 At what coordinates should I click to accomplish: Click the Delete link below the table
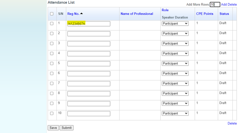pos(232,123)
